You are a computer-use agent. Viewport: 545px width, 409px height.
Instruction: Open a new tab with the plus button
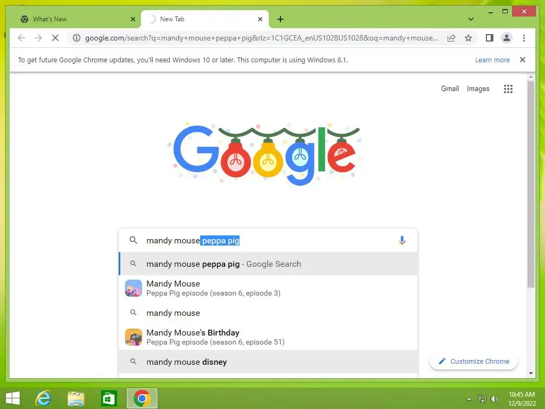click(280, 19)
